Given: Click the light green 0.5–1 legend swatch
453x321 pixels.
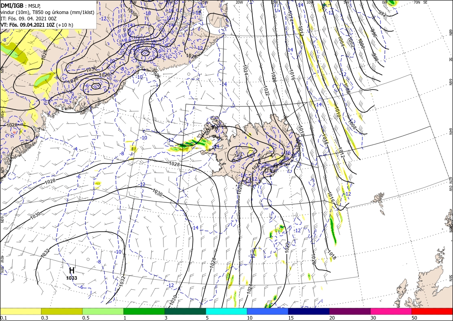Looking at the screenshot, I should [103, 311].
